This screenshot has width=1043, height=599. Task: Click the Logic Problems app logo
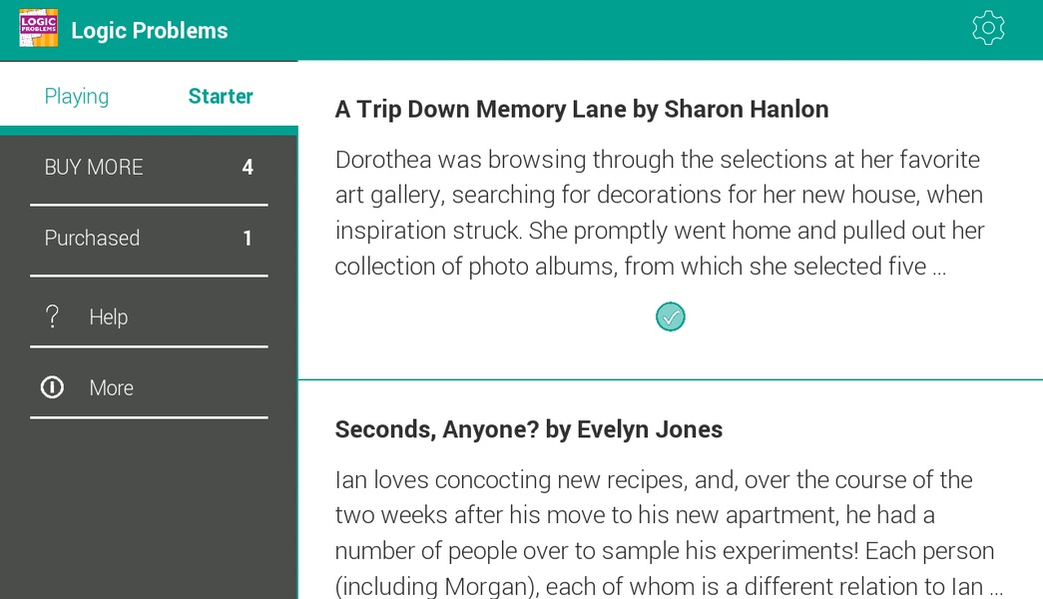(39, 28)
